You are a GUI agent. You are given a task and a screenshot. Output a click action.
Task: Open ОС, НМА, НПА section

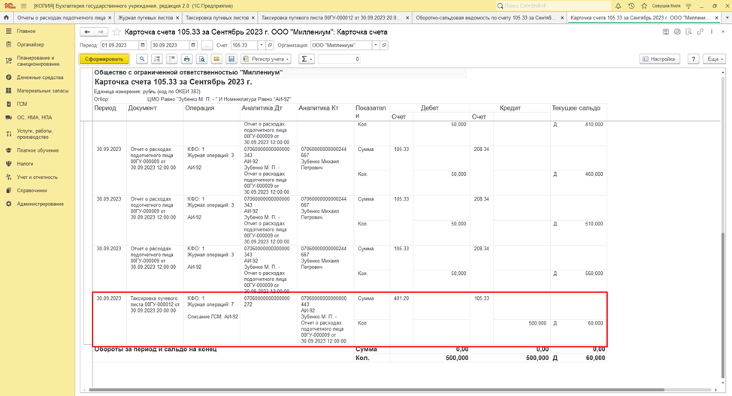coord(35,118)
